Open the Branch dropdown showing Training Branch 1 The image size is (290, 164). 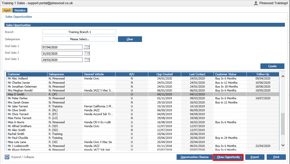click(x=79, y=32)
